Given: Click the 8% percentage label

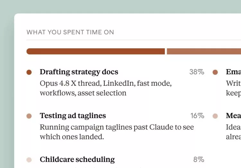Looking at the screenshot, I should coord(199,159).
